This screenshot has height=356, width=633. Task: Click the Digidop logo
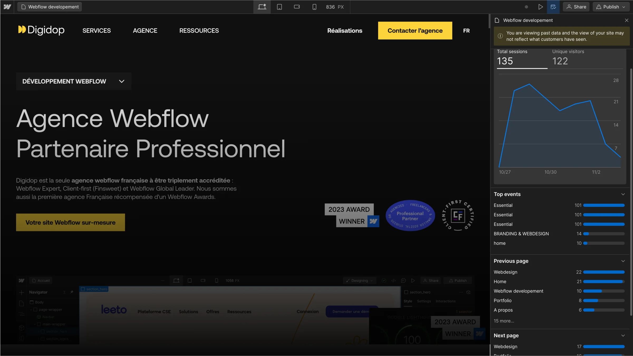pyautogui.click(x=41, y=30)
